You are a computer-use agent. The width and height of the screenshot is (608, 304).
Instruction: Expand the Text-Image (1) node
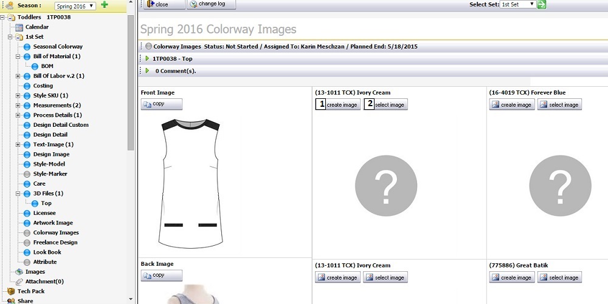coord(18,144)
